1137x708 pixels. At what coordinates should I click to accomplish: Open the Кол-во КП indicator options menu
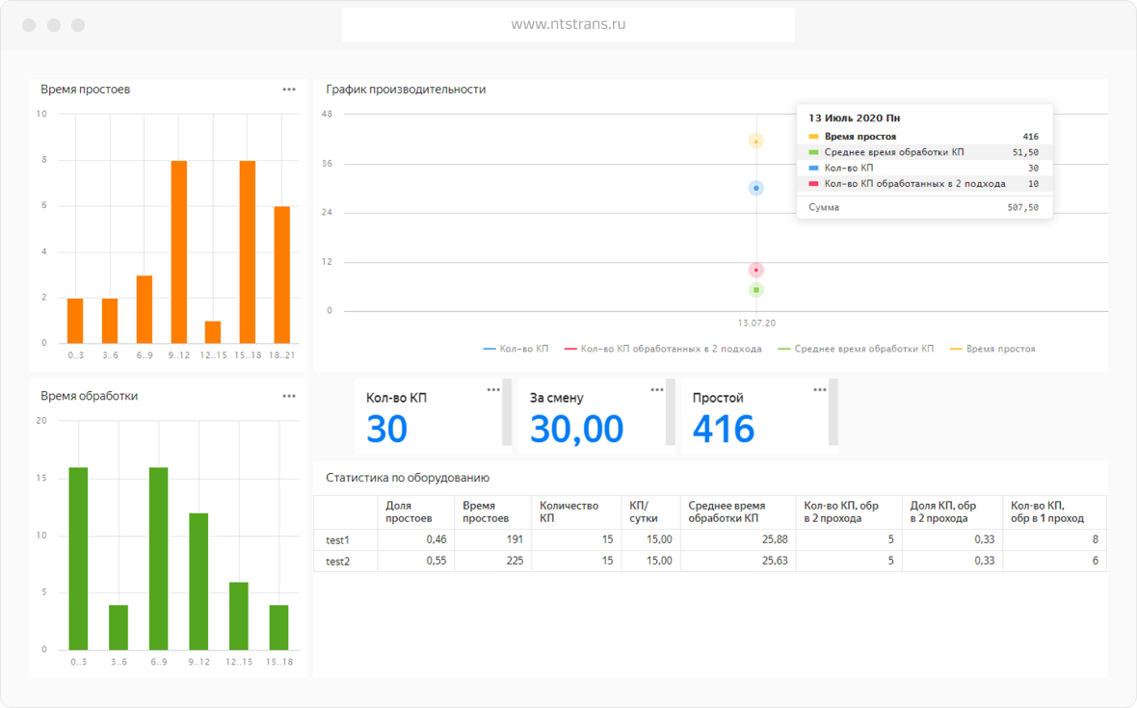coord(493,390)
